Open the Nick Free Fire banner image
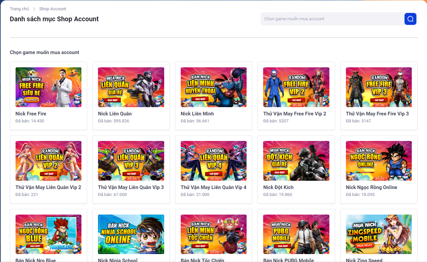This screenshot has height=262, width=427. tap(48, 87)
